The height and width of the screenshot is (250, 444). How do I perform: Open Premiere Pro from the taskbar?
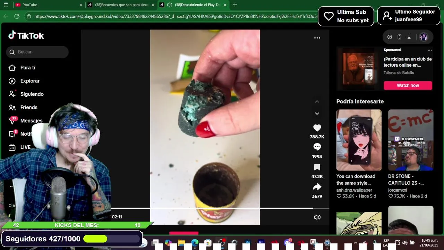(261, 243)
